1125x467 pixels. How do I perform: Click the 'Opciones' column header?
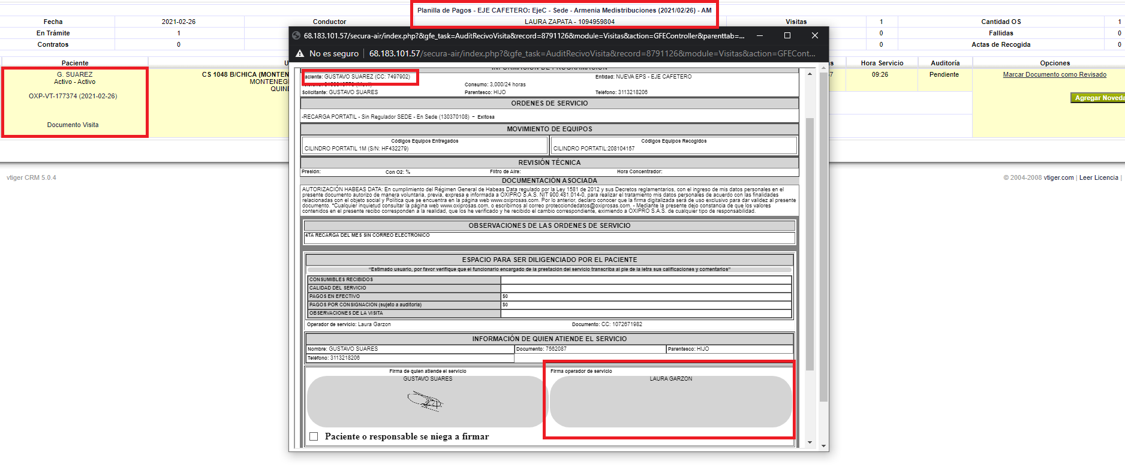point(1054,63)
